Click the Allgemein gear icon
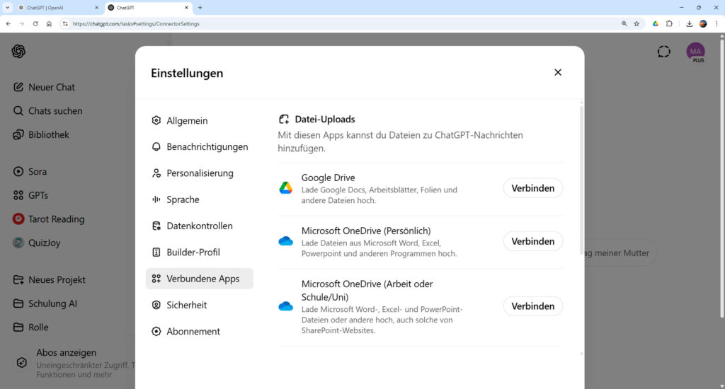This screenshot has width=725, height=389. pyautogui.click(x=156, y=120)
